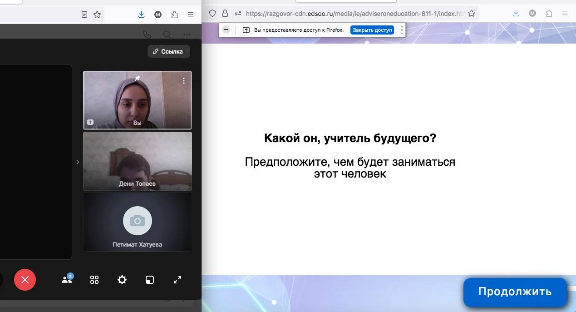
Task: Open call settings gear
Action: point(122,280)
